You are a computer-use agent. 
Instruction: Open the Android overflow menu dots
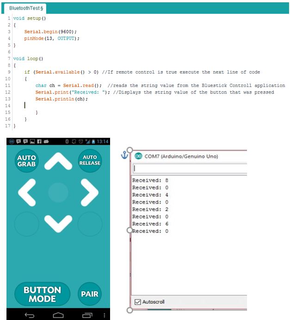click(x=104, y=315)
